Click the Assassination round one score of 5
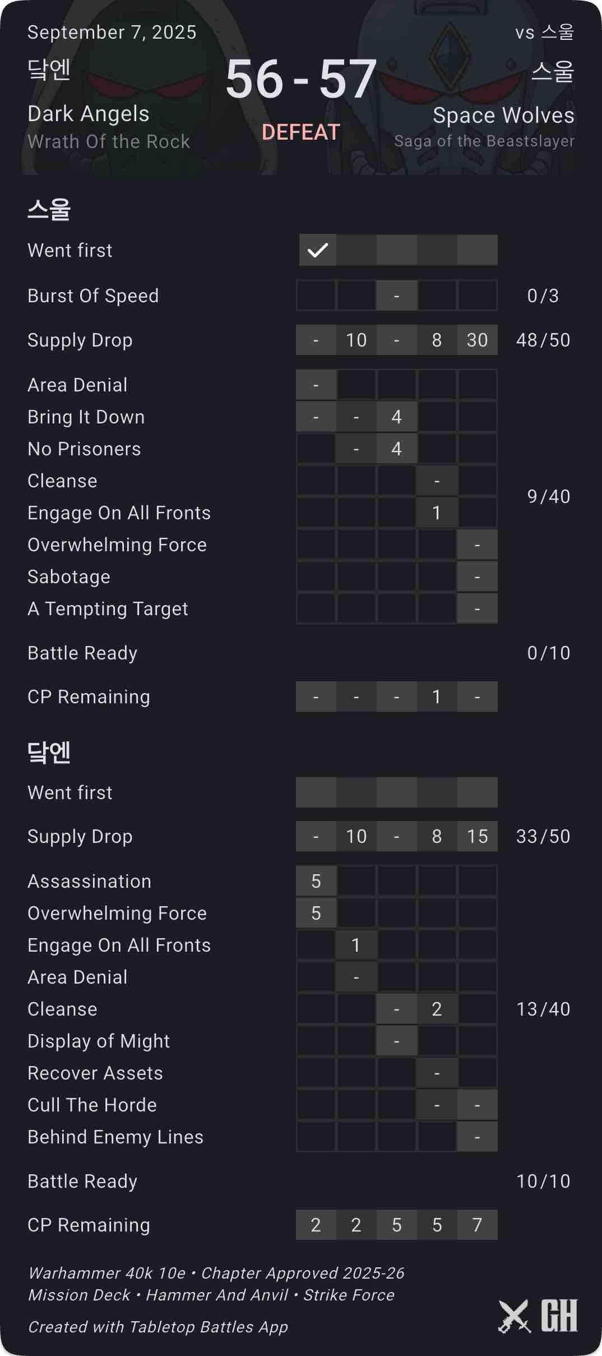The width and height of the screenshot is (602, 1356). coord(316,881)
